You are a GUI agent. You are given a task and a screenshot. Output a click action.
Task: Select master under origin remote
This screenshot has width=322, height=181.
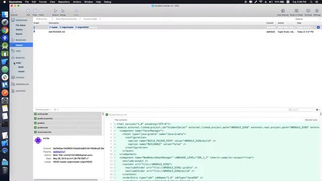tap(21, 71)
